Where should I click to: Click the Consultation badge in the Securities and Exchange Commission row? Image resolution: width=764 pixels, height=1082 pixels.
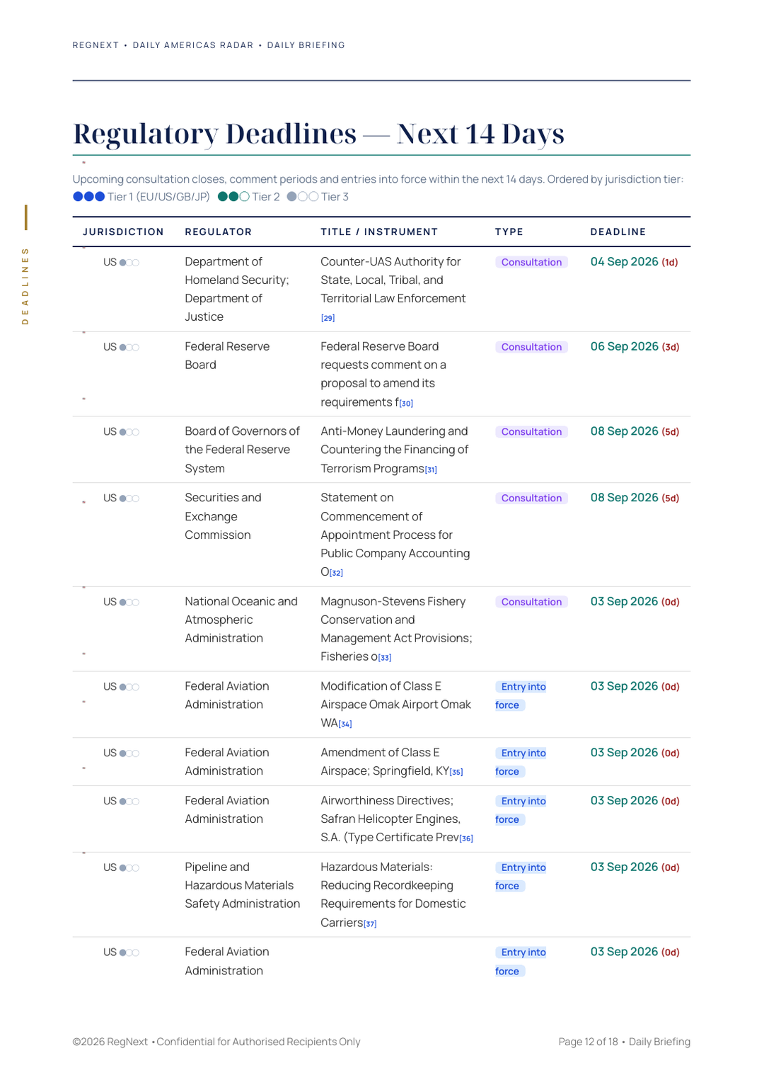coord(531,499)
